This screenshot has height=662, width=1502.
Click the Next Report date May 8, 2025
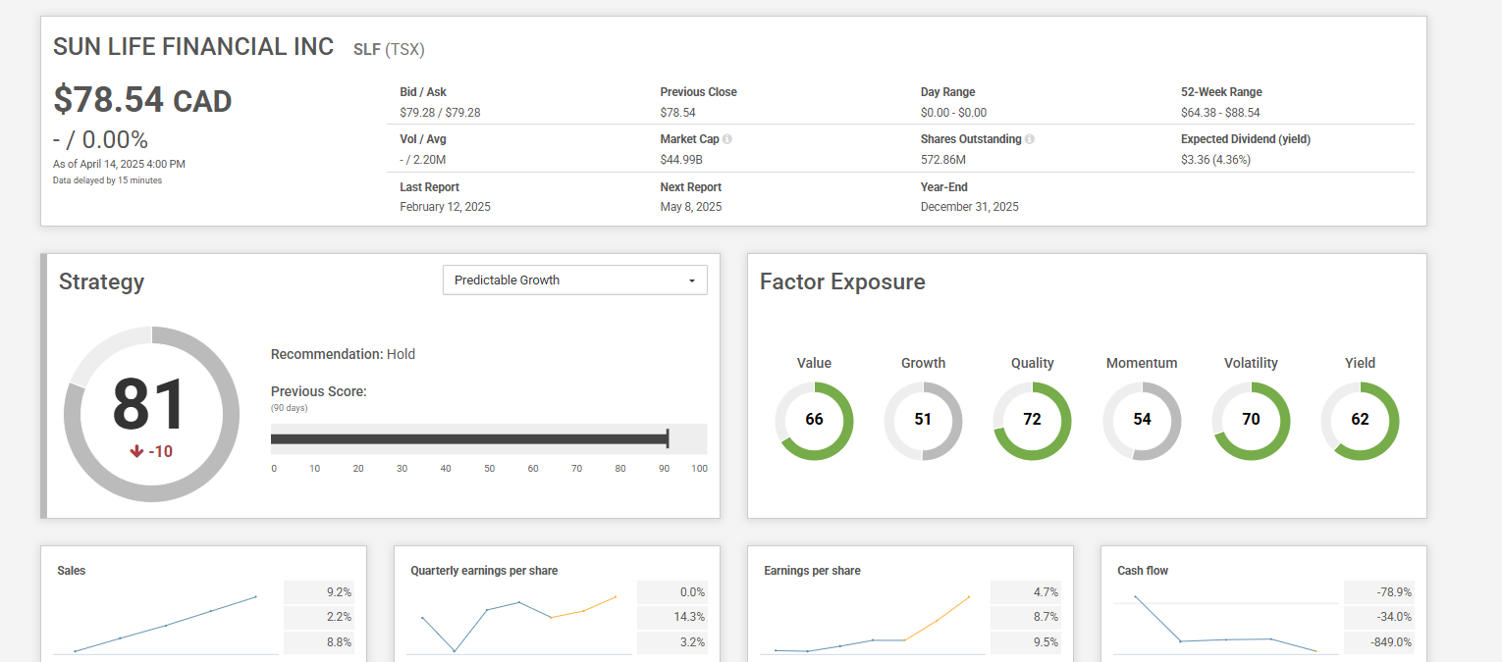(x=691, y=207)
